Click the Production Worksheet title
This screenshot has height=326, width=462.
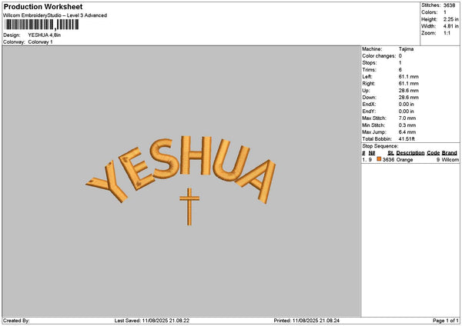point(43,7)
